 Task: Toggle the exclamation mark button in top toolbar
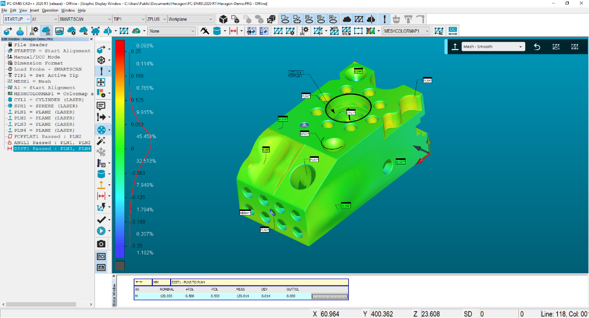(x=384, y=19)
